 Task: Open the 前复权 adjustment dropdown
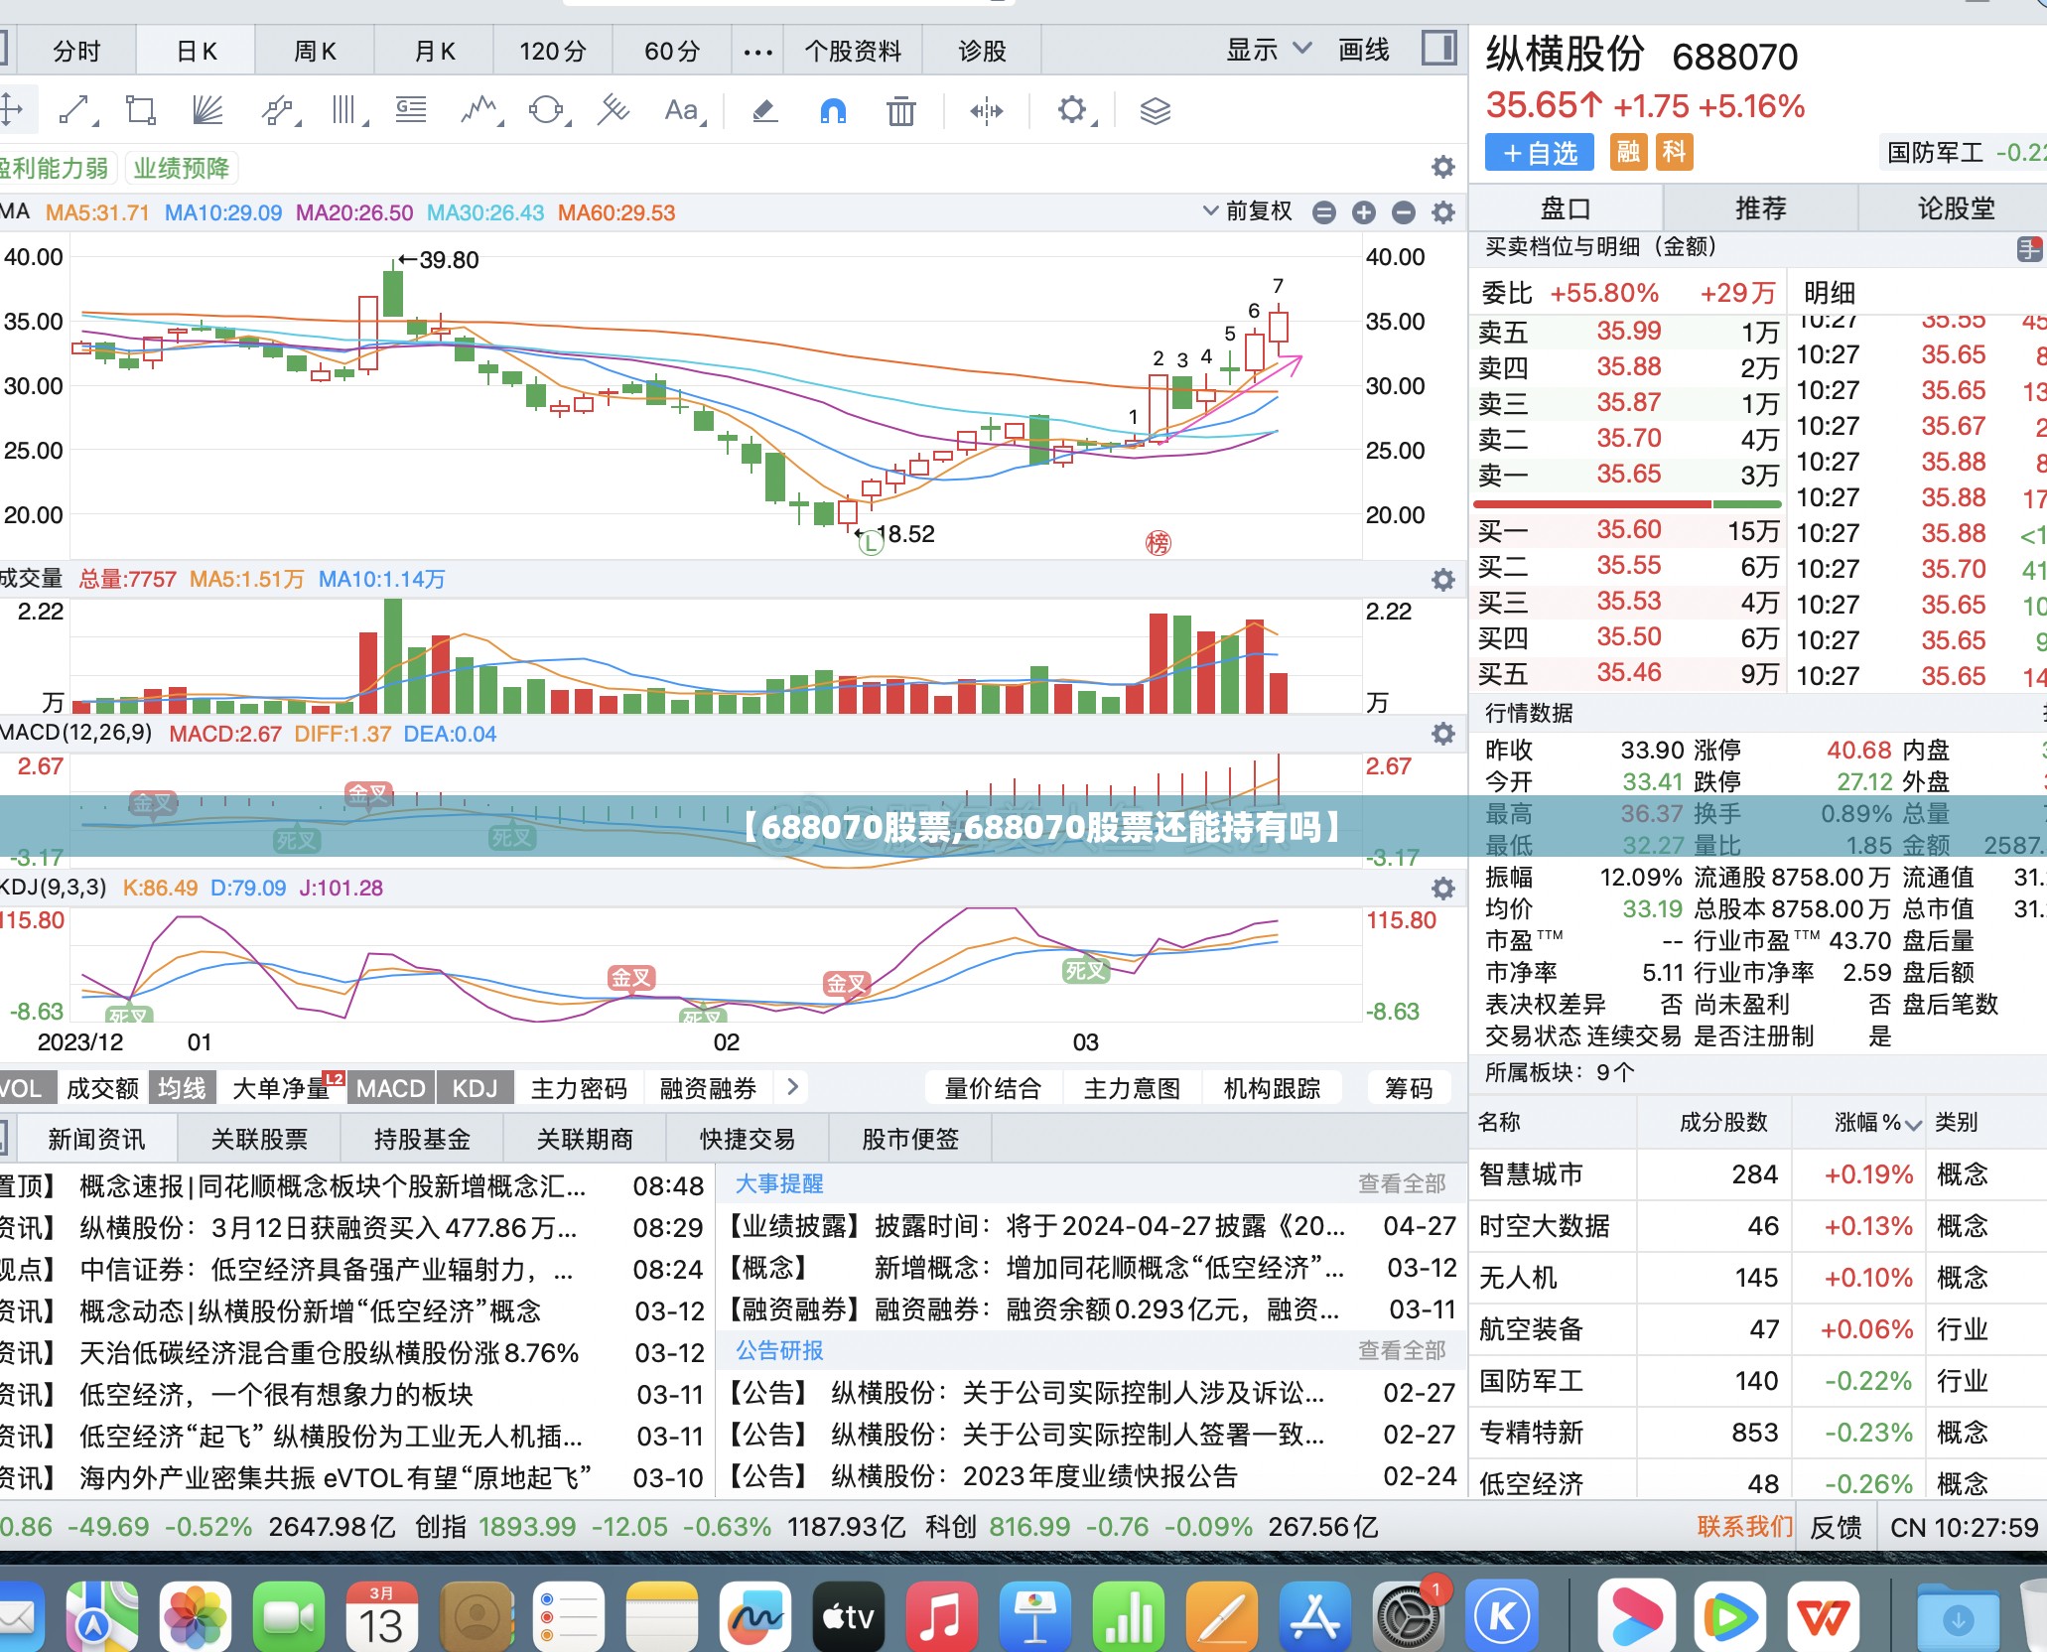1247,211
